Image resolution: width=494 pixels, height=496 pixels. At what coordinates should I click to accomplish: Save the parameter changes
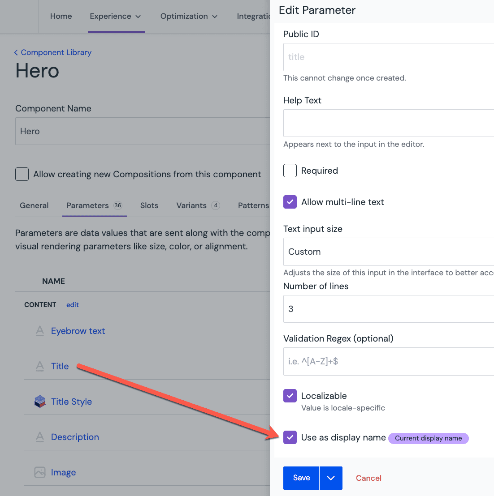click(x=301, y=478)
